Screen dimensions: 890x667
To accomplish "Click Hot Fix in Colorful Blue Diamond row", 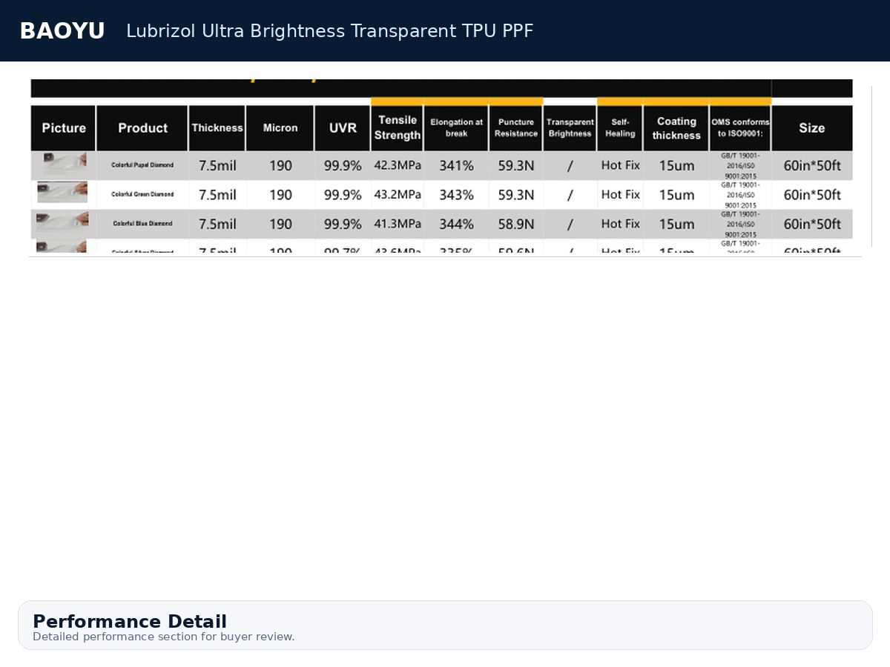I will pos(620,223).
